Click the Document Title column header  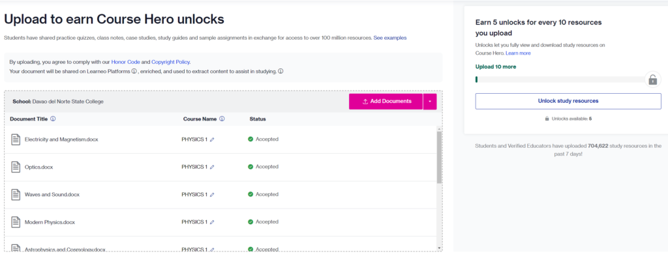pyautogui.click(x=29, y=119)
